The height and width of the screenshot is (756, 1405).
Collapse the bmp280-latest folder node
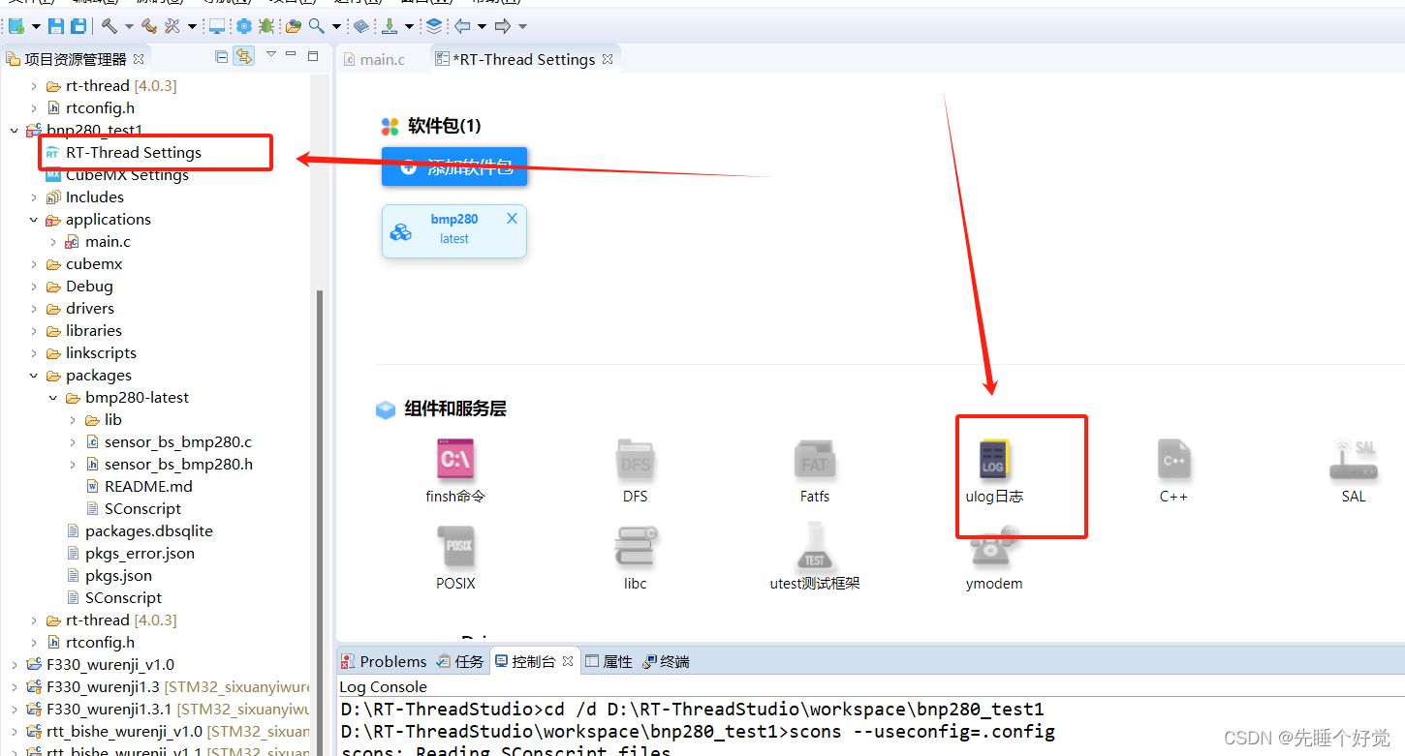click(x=52, y=398)
